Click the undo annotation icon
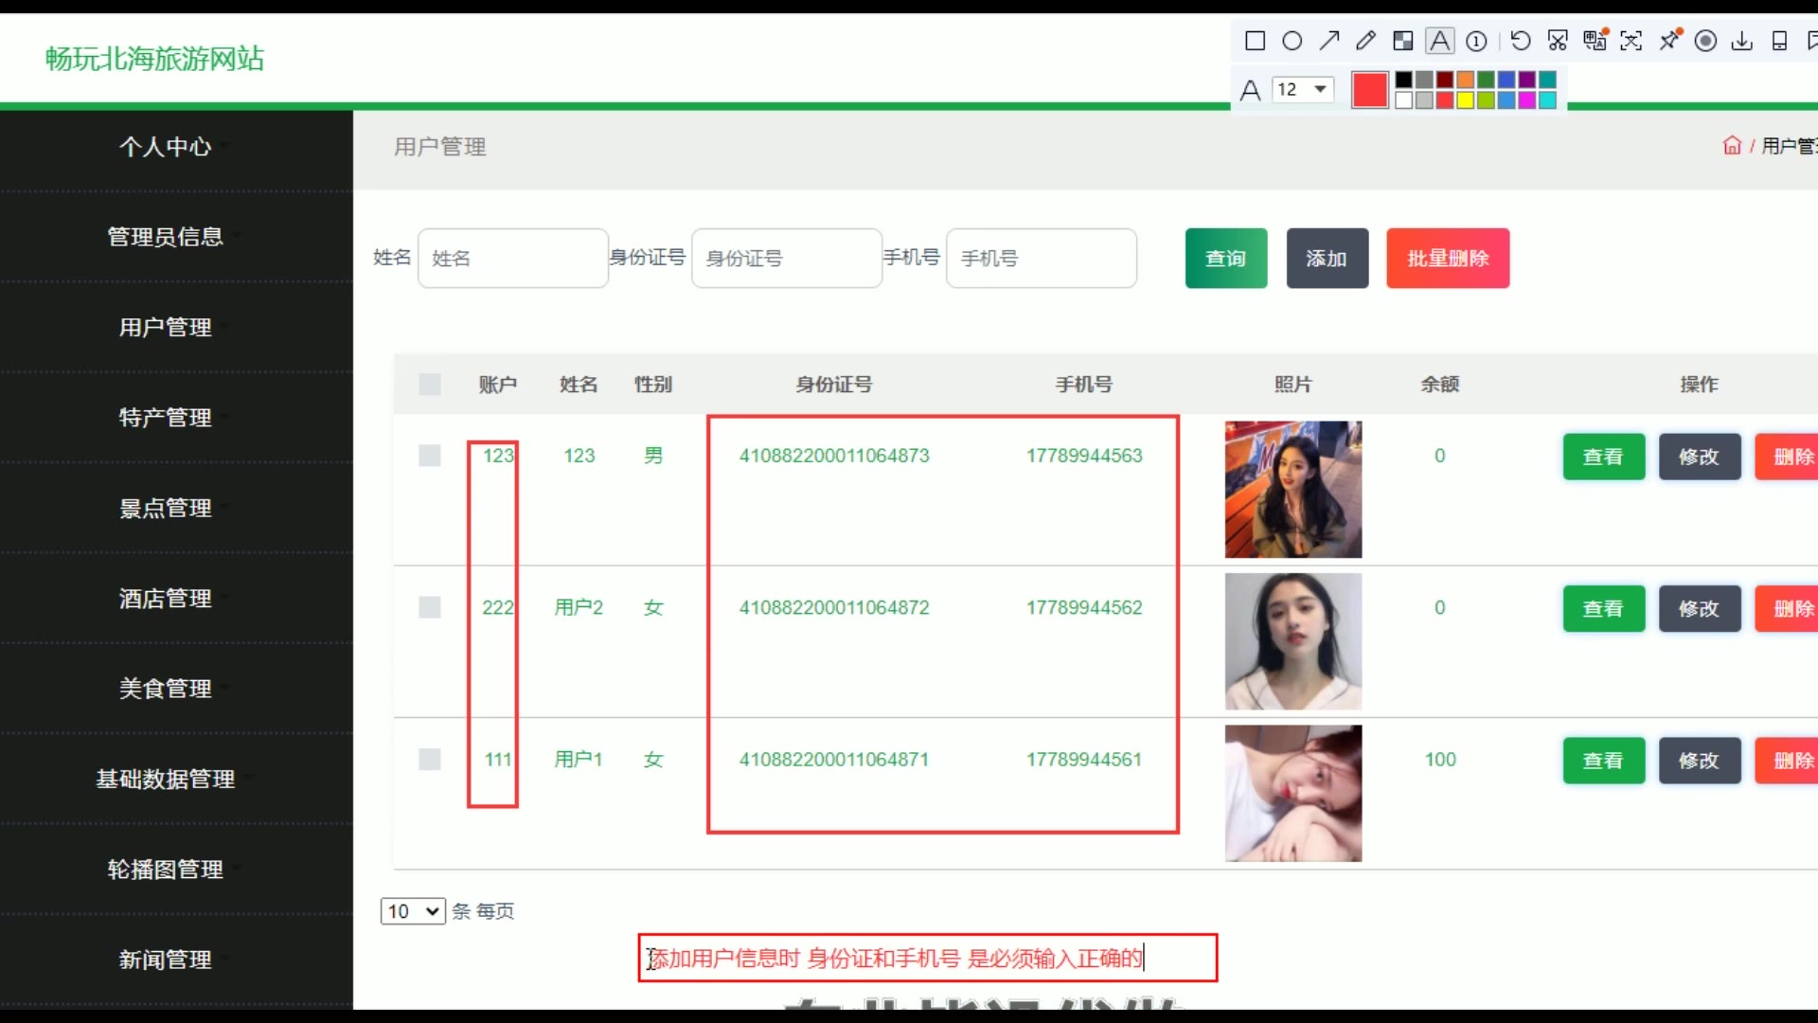Viewport: 1818px width, 1023px height. coord(1520,41)
